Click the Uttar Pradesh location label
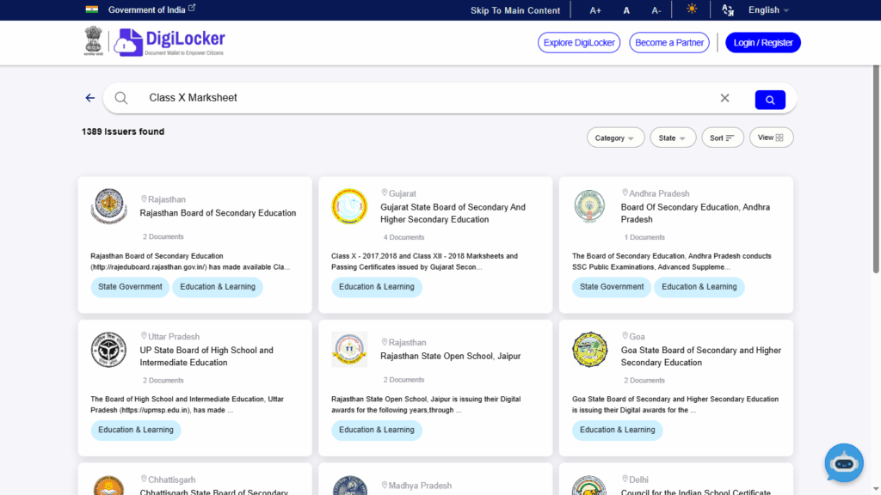Image resolution: width=881 pixels, height=495 pixels. (x=170, y=337)
